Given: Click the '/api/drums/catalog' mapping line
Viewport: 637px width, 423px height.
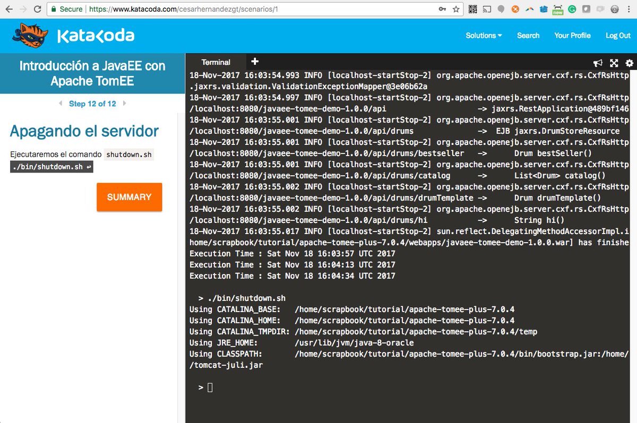Looking at the screenshot, I should tap(398, 176).
